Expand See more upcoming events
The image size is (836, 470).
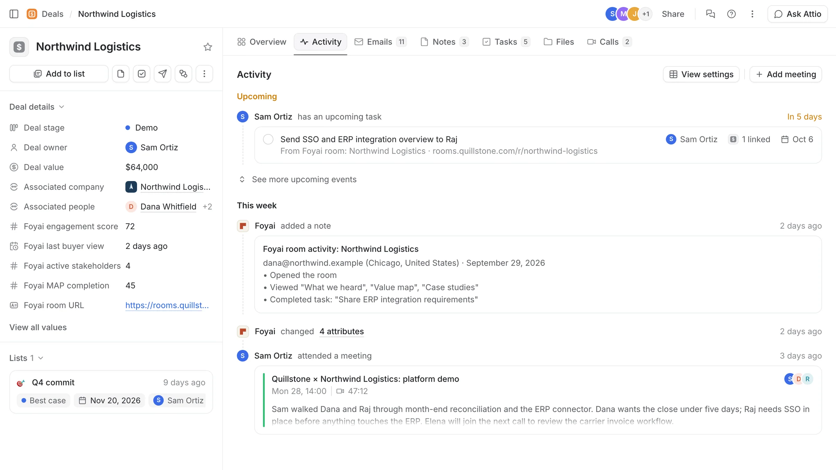297,179
